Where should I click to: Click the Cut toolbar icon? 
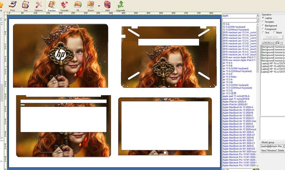tap(26, 6)
